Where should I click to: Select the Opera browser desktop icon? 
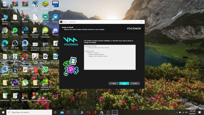click(25, 57)
